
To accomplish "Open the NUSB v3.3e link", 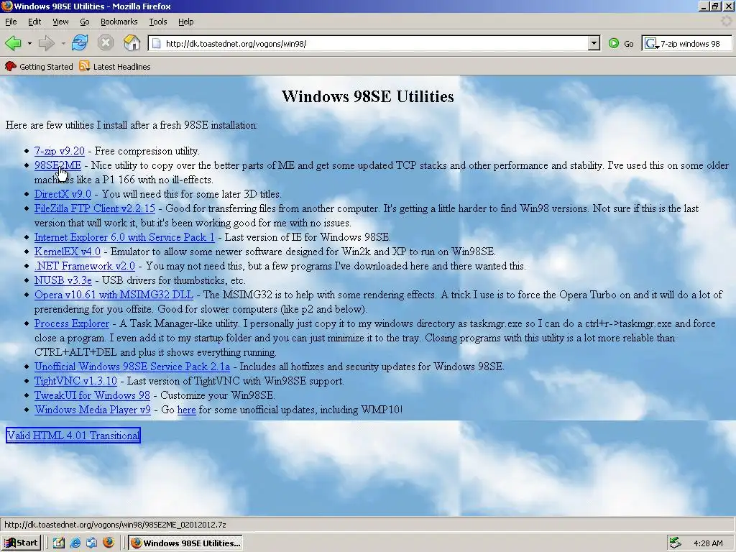I will [63, 281].
